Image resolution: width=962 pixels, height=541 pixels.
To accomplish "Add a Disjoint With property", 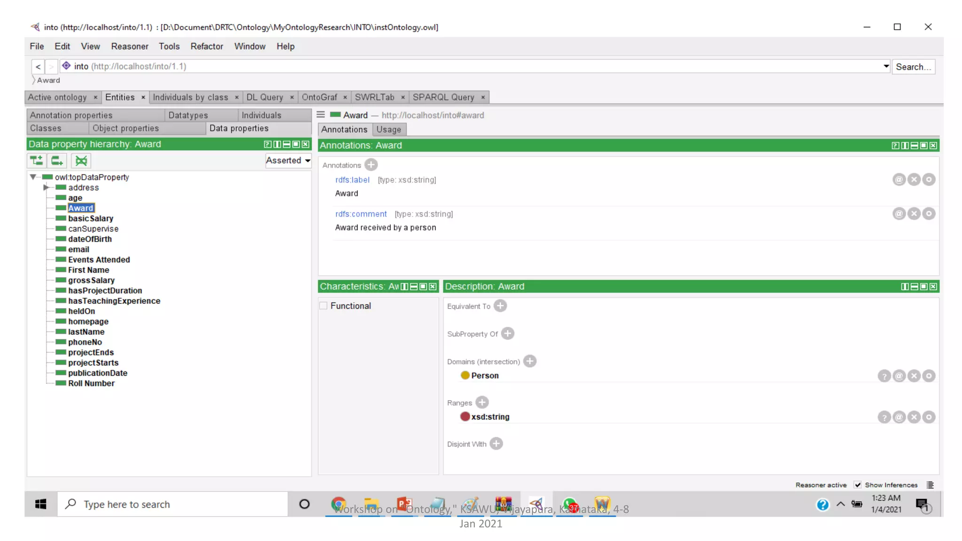I will 496,444.
